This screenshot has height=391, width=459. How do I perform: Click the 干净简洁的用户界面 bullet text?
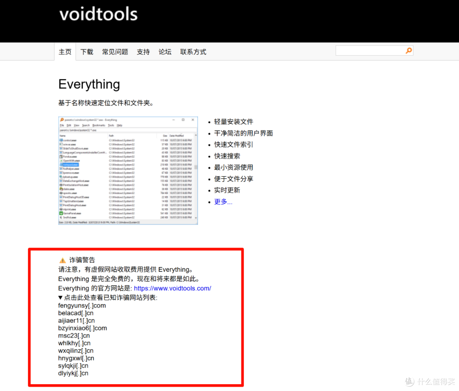tap(244, 133)
